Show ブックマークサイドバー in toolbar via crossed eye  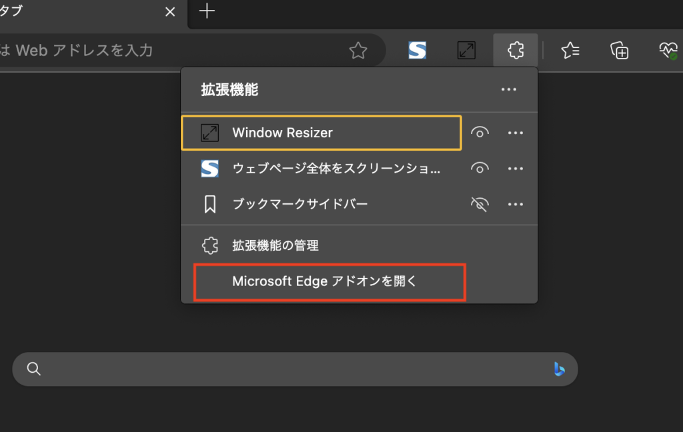coord(479,205)
